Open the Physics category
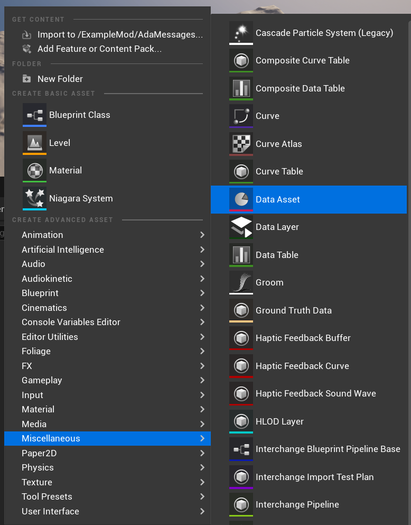411x525 pixels. click(107, 468)
